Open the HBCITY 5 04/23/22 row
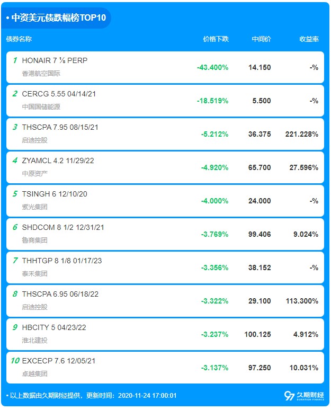 coord(53,327)
